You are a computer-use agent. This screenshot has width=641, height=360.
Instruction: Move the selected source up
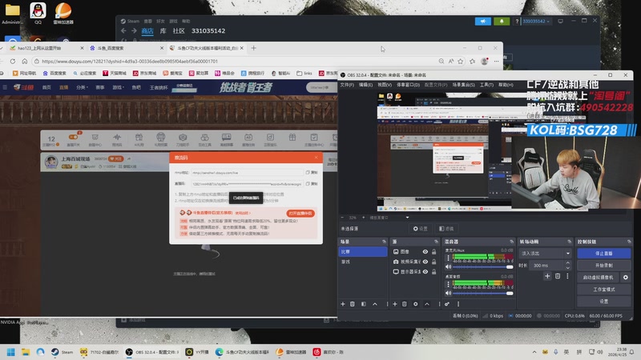[426, 304]
